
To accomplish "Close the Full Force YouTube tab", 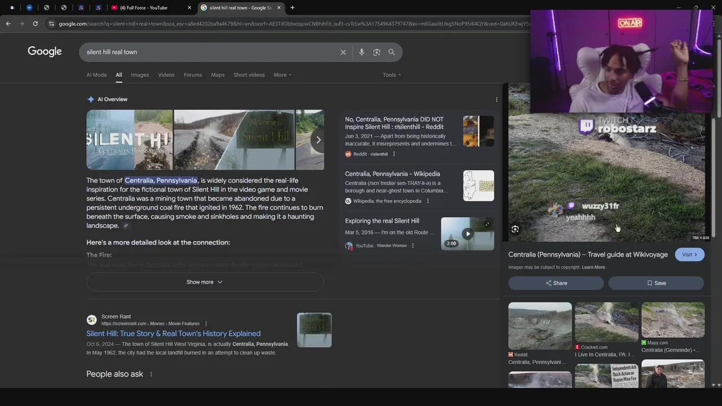I will (x=190, y=8).
